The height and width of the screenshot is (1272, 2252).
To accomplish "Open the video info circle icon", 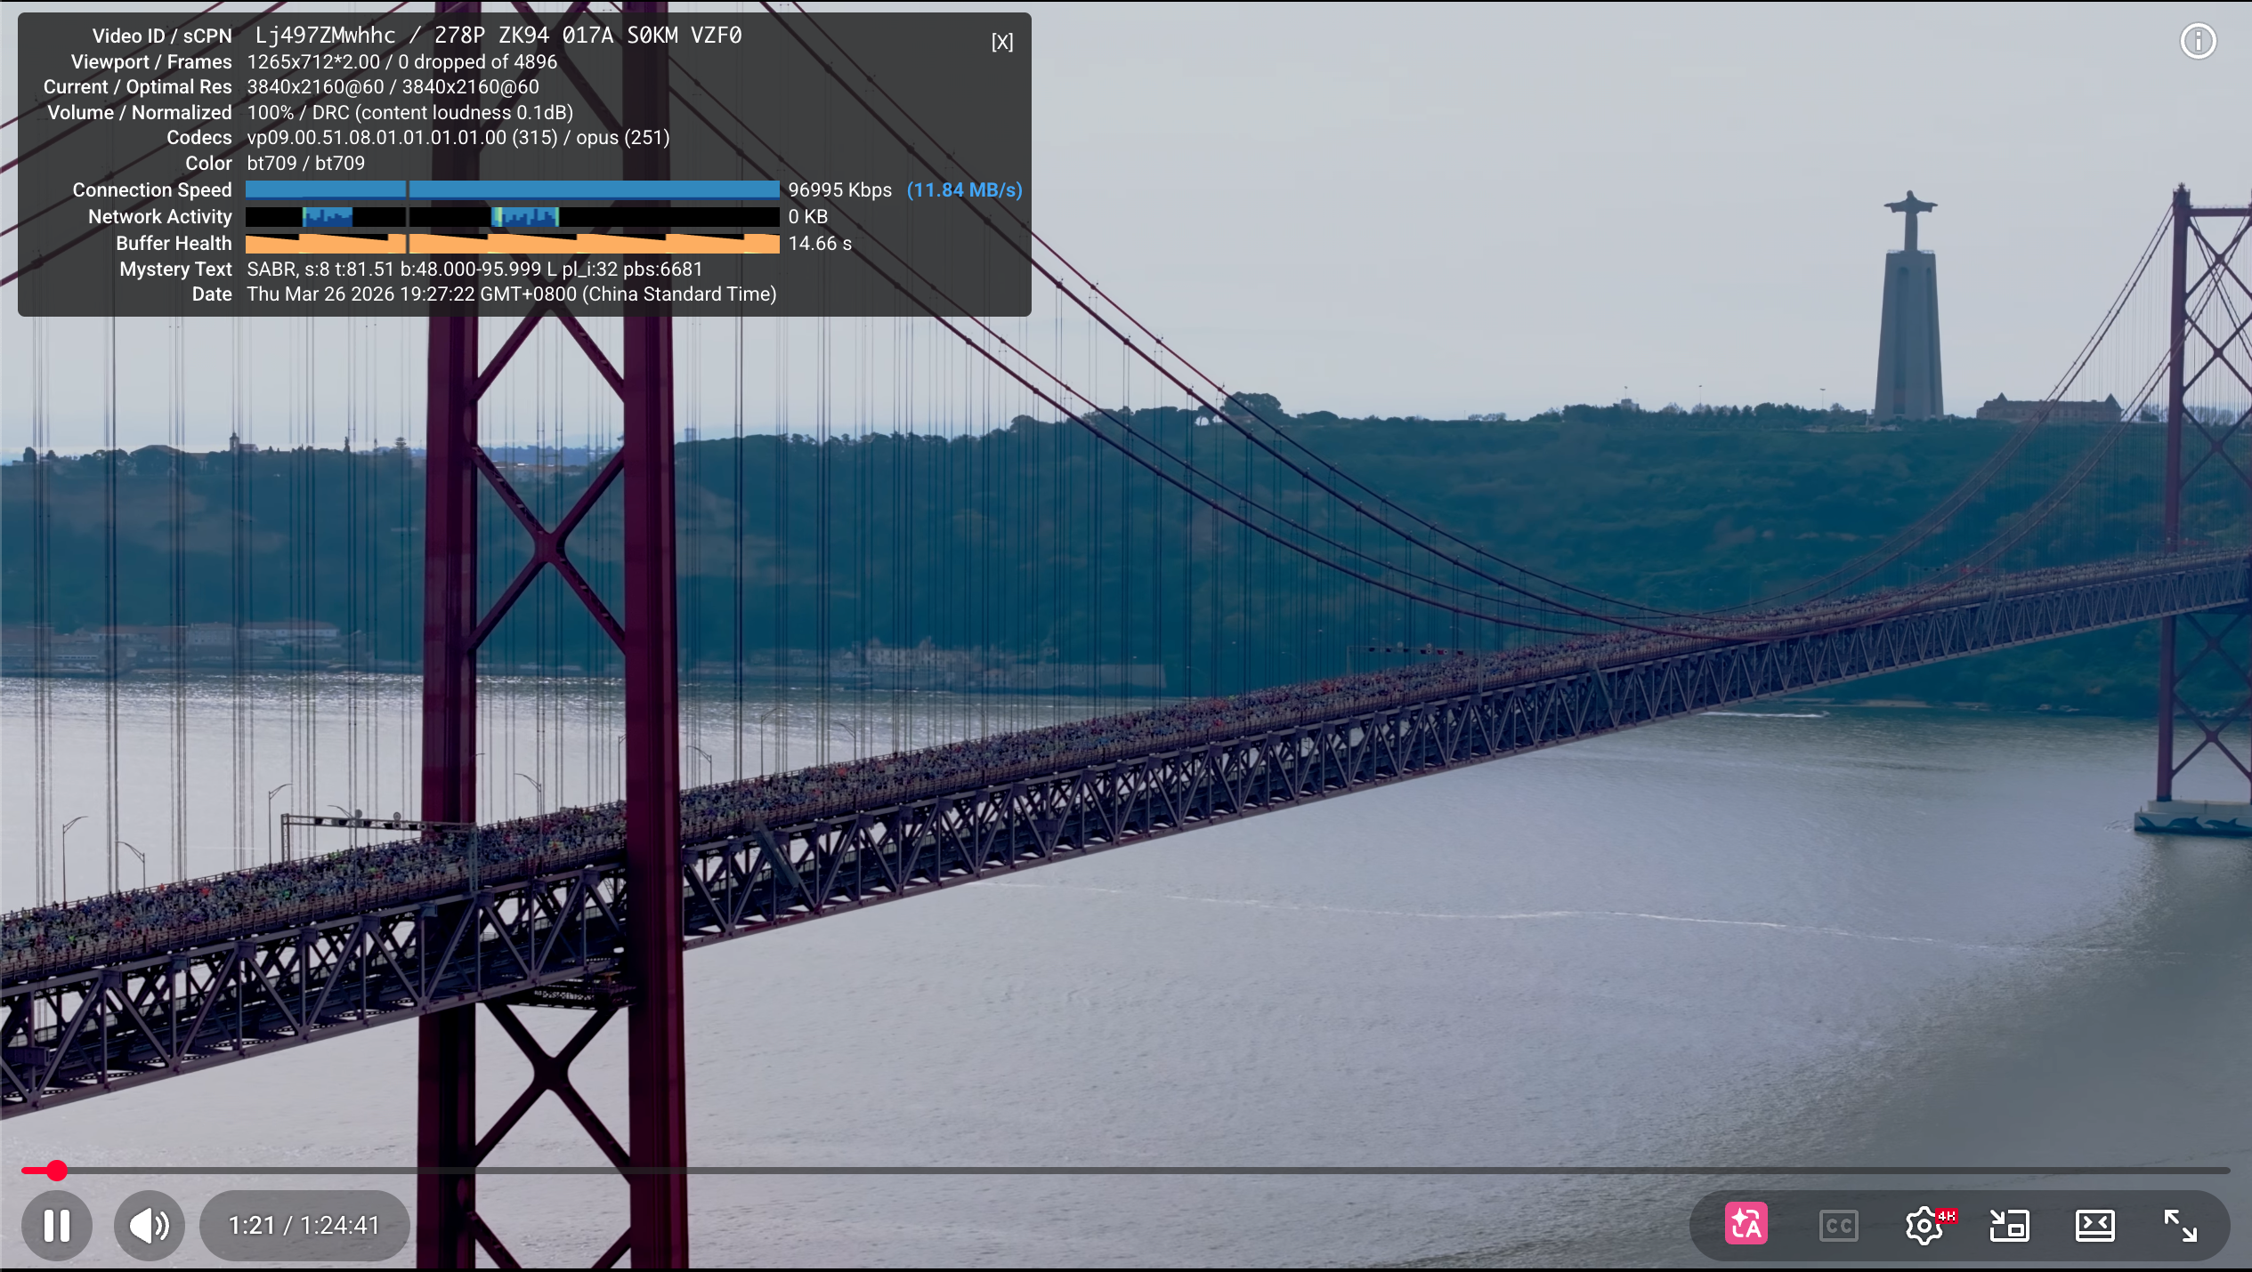I will point(2197,41).
